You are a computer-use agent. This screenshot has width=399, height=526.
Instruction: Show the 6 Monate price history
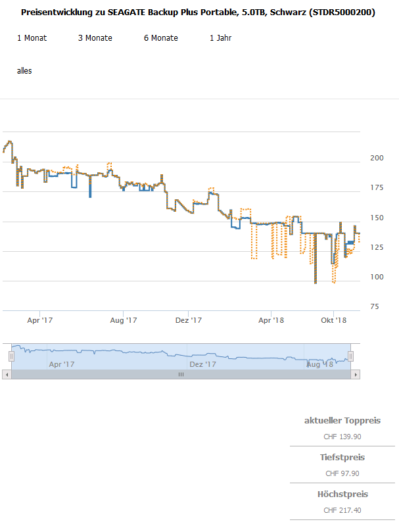160,38
